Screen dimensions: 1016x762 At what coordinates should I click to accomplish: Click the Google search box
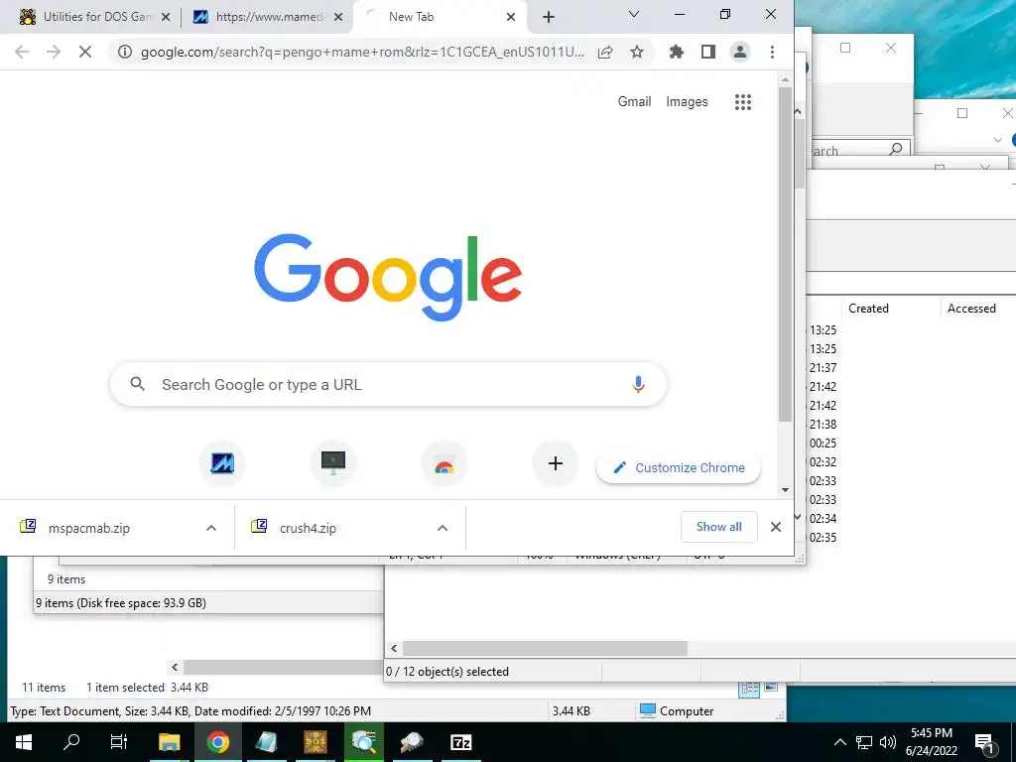point(388,384)
